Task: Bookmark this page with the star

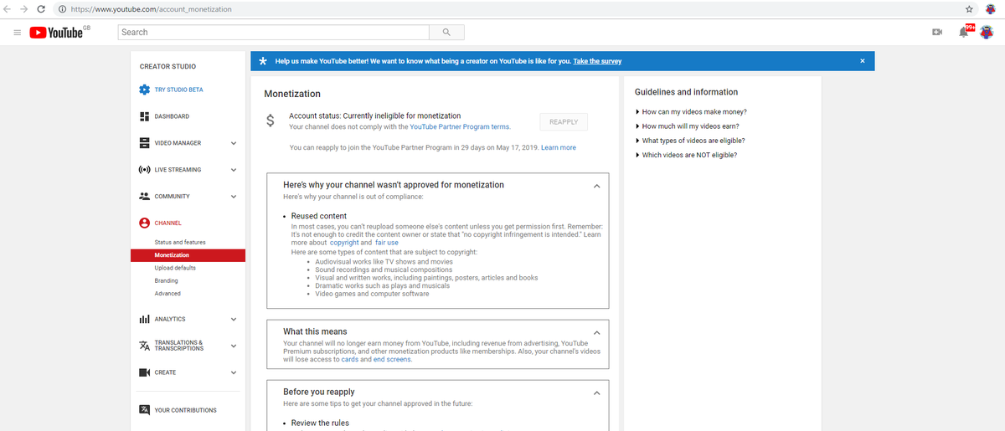Action: pyautogui.click(x=969, y=9)
